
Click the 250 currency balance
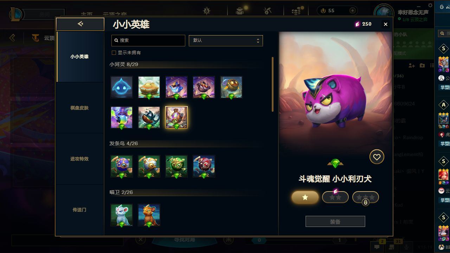tap(363, 24)
